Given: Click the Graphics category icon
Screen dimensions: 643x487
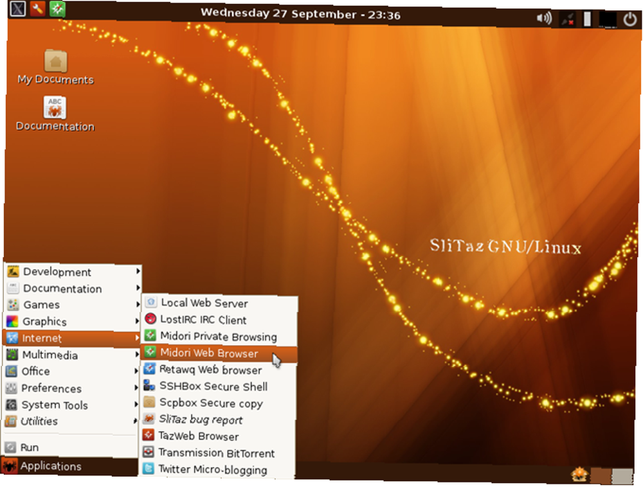Looking at the screenshot, I should click(13, 321).
